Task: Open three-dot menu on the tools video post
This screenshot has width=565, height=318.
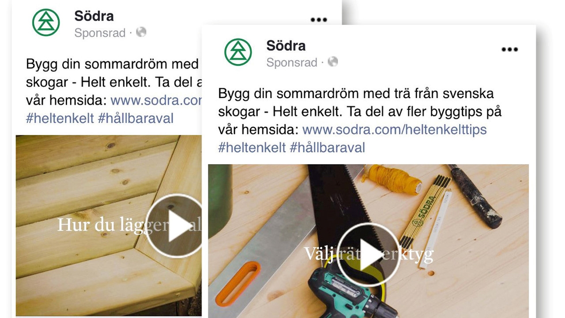Action: click(509, 49)
